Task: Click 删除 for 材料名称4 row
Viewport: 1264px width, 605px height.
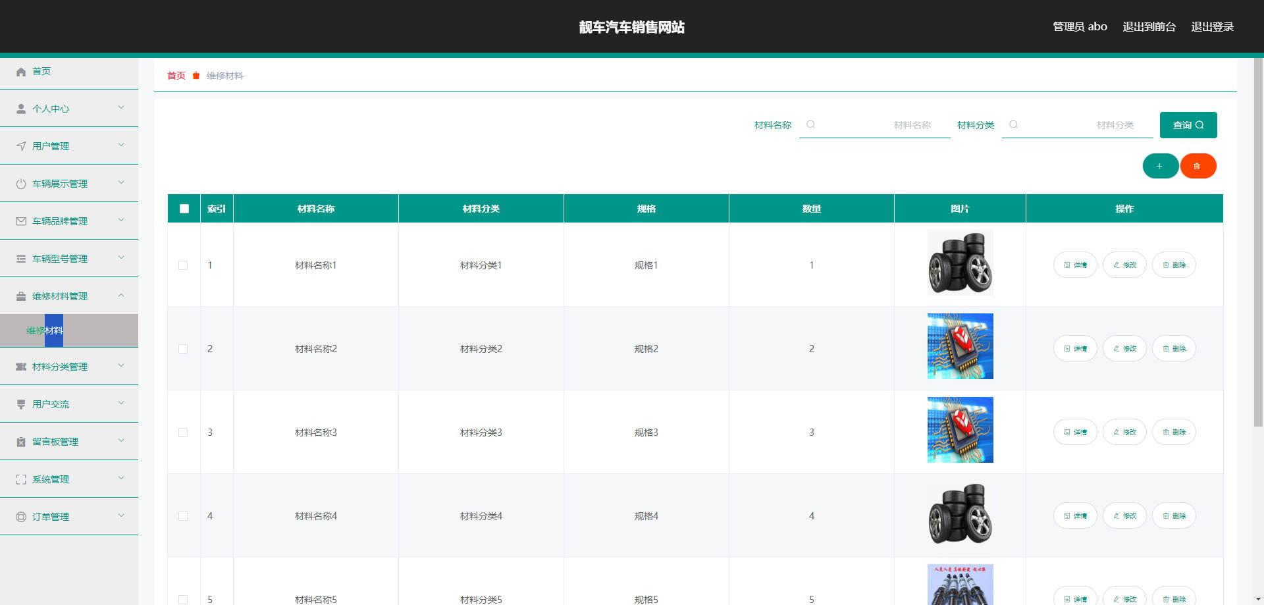Action: pos(1174,516)
